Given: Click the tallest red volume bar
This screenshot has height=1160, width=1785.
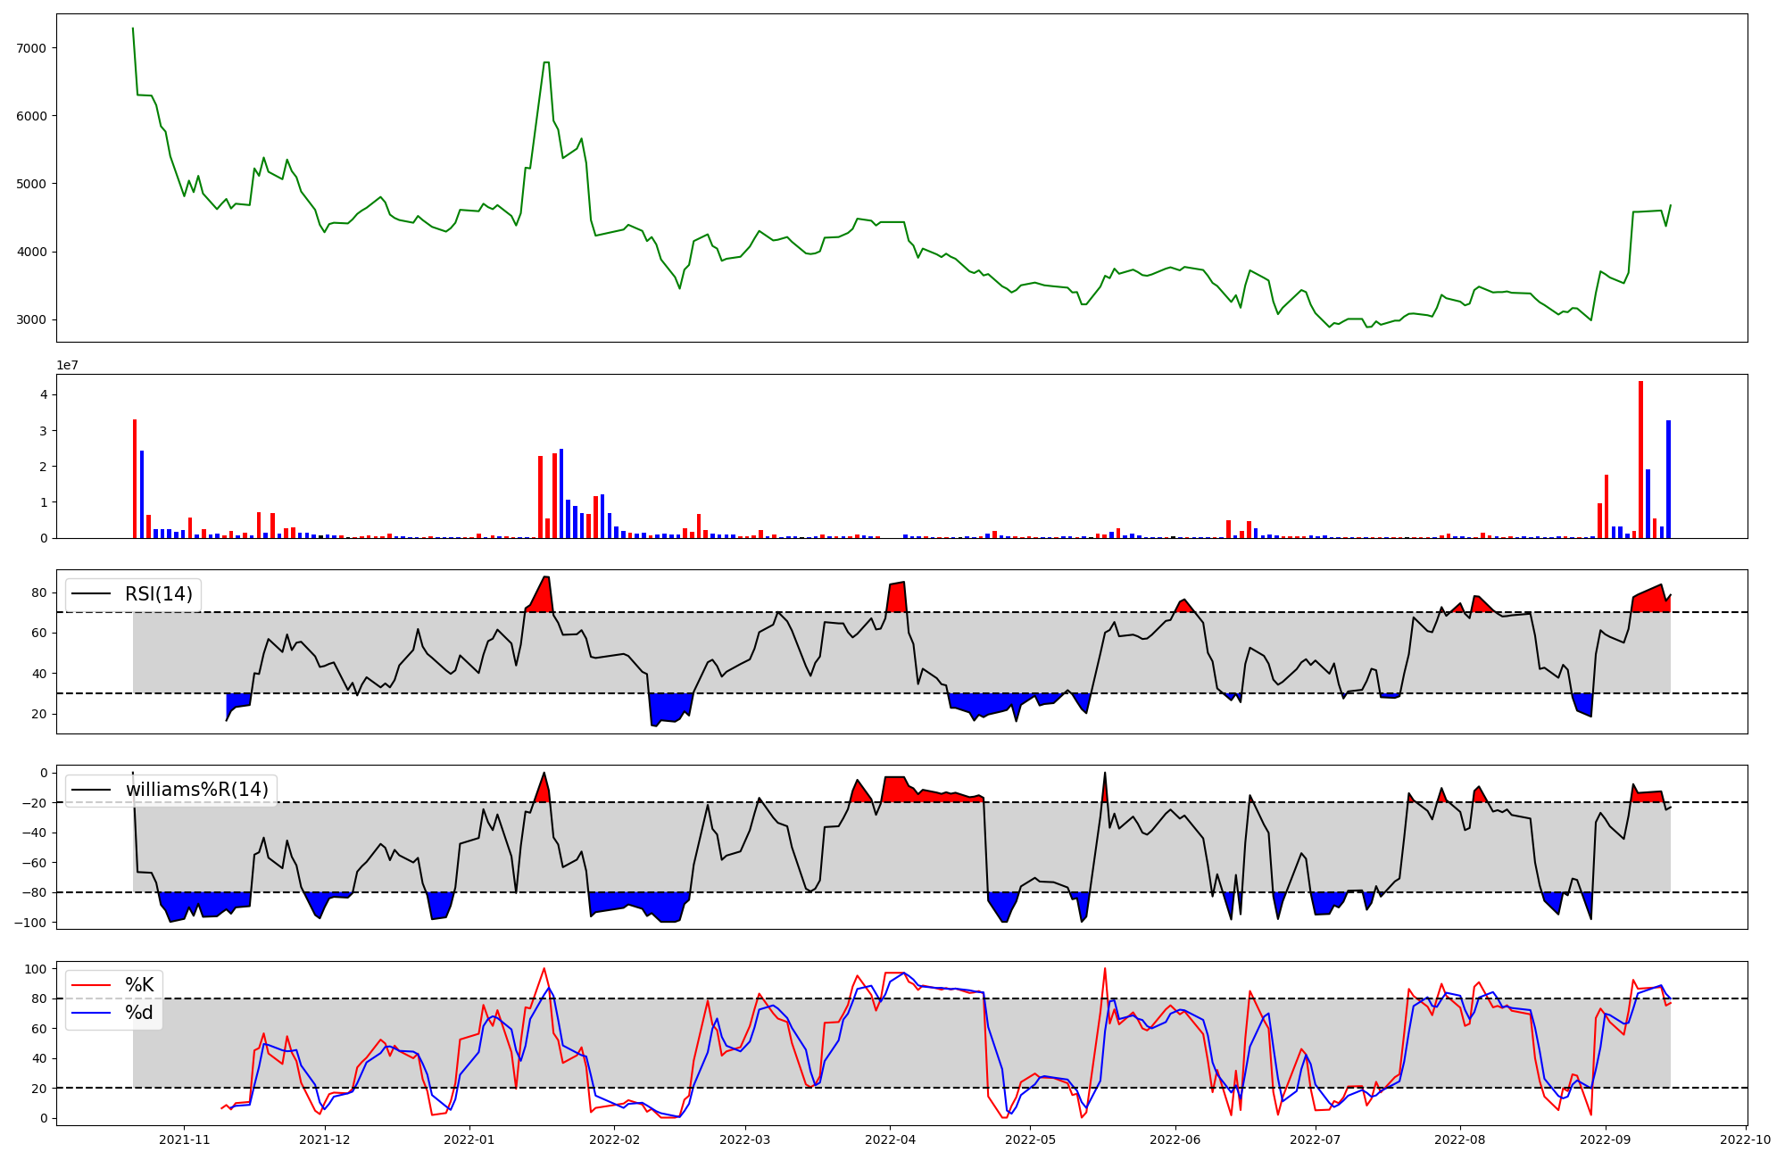Looking at the screenshot, I should coord(1640,460).
